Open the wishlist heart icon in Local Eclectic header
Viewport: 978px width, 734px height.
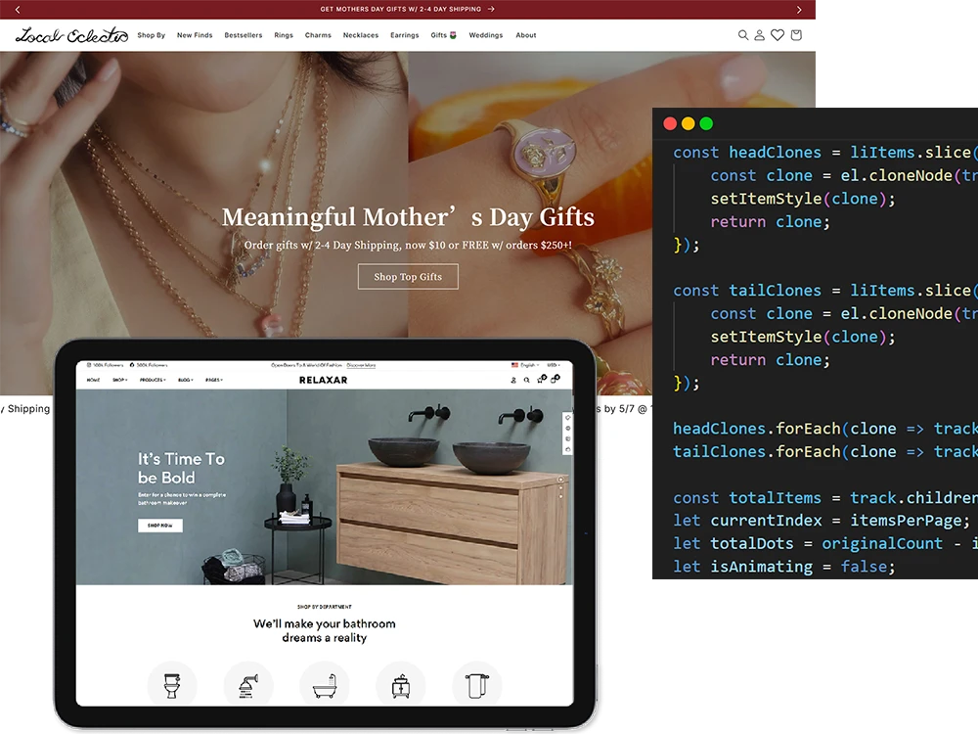778,35
